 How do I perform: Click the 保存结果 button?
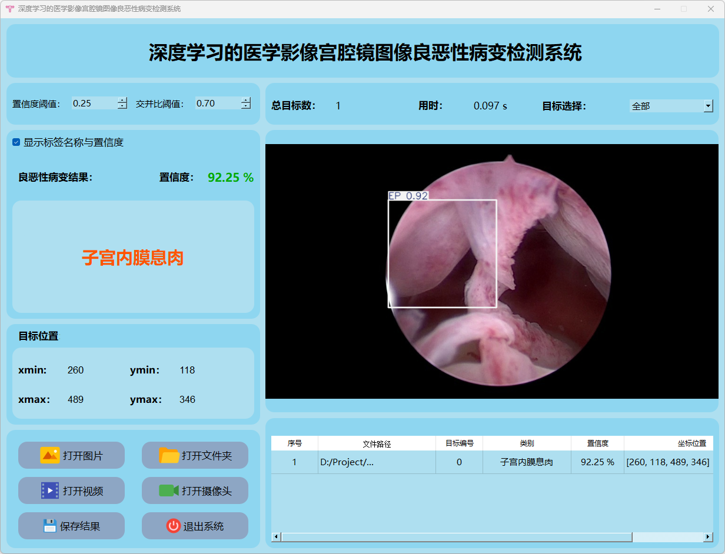pos(71,526)
